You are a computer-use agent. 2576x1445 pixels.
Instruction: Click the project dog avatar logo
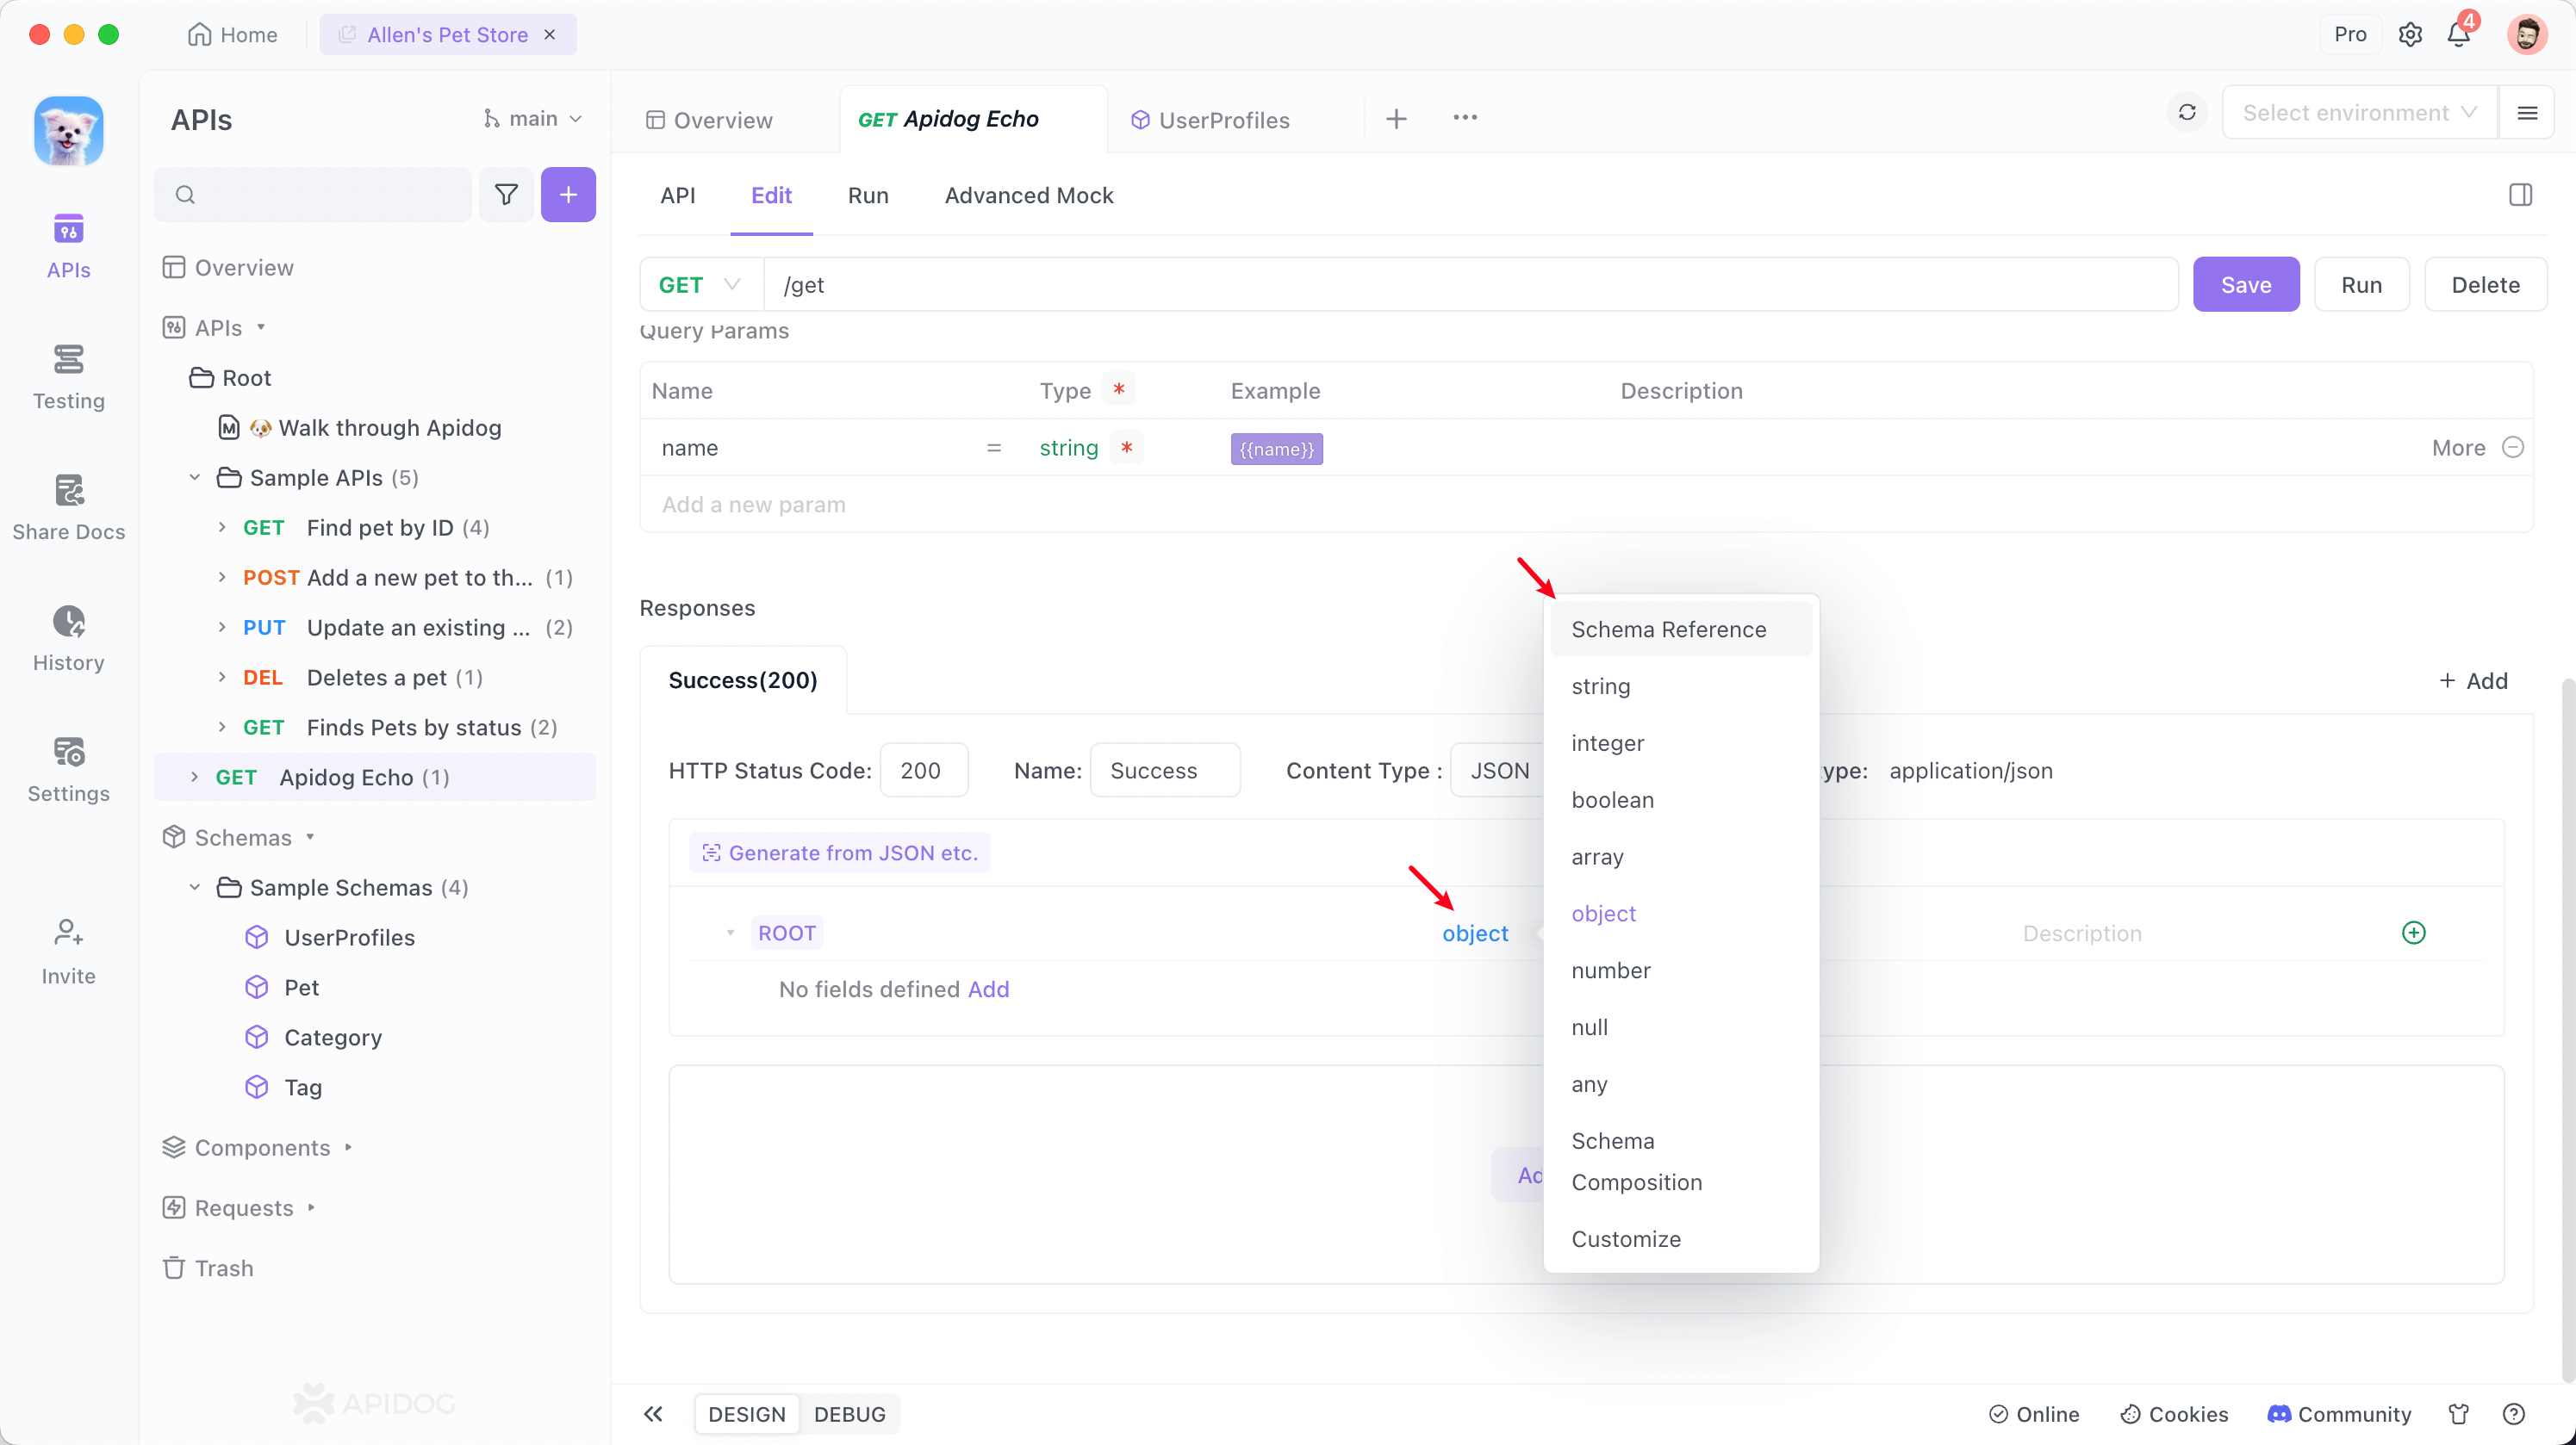coord(68,131)
